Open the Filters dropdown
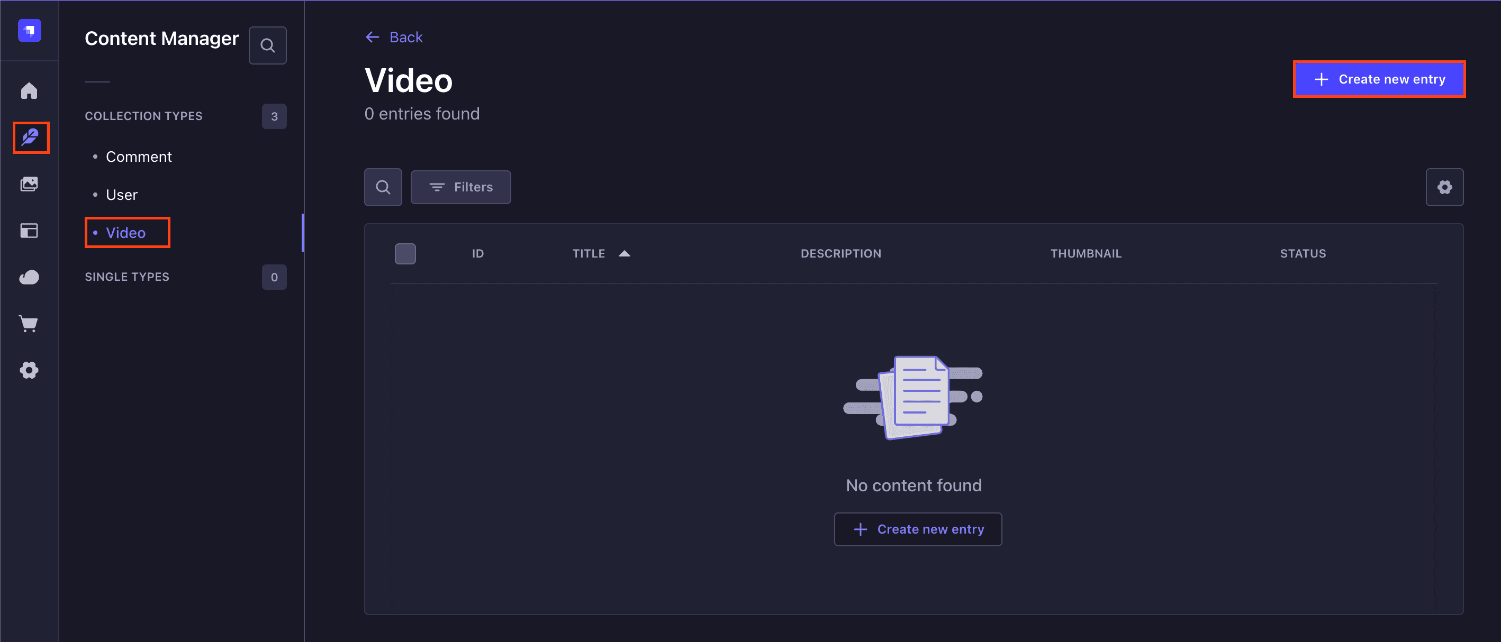Image resolution: width=1501 pixels, height=642 pixels. [460, 187]
